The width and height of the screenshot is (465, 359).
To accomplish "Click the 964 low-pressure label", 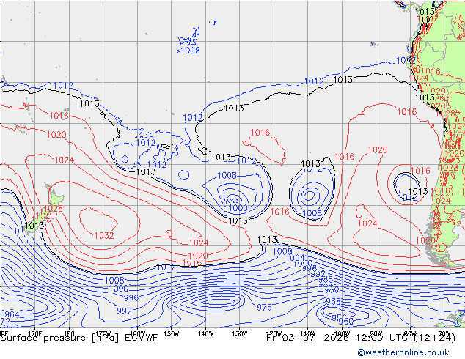I will point(12,314).
